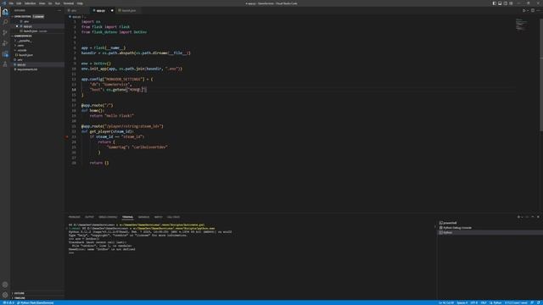Select the powershell terminal in terminal list
Image resolution: width=543 pixels, height=305 pixels.
(490, 223)
